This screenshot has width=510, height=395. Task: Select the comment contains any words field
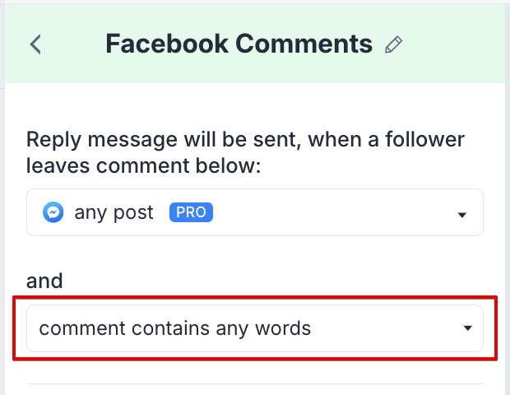click(255, 328)
